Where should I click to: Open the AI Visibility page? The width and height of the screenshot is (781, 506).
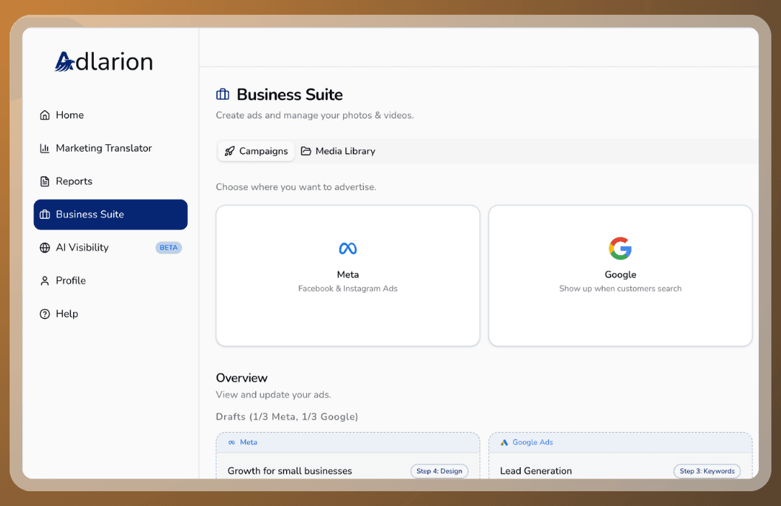pyautogui.click(x=111, y=248)
